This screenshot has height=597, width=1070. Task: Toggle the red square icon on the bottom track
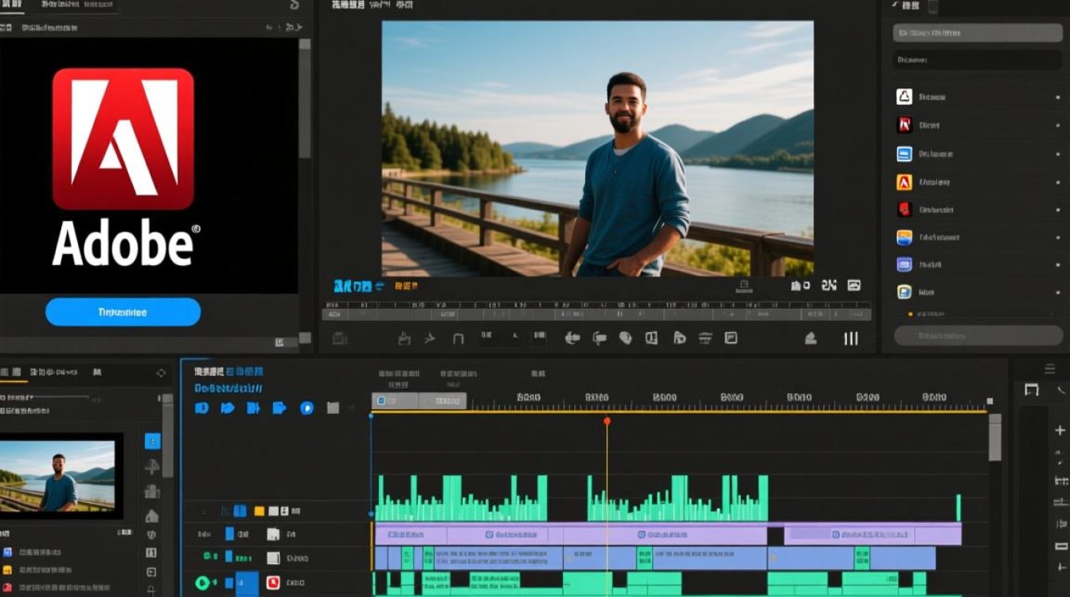273,583
